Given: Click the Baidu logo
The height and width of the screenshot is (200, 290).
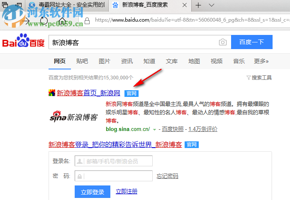Looking at the screenshot, I should click(x=23, y=40).
